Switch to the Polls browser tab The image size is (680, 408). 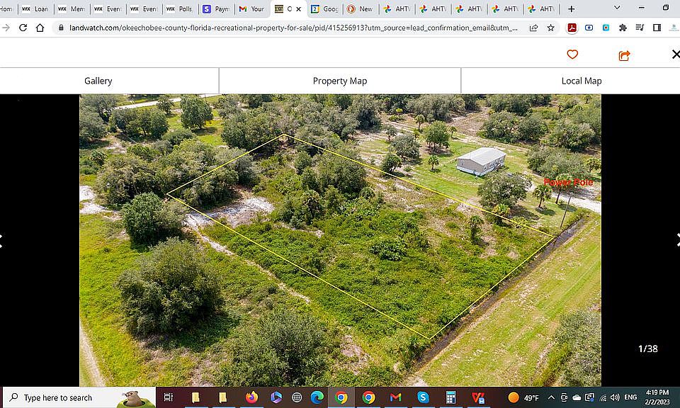[180, 8]
